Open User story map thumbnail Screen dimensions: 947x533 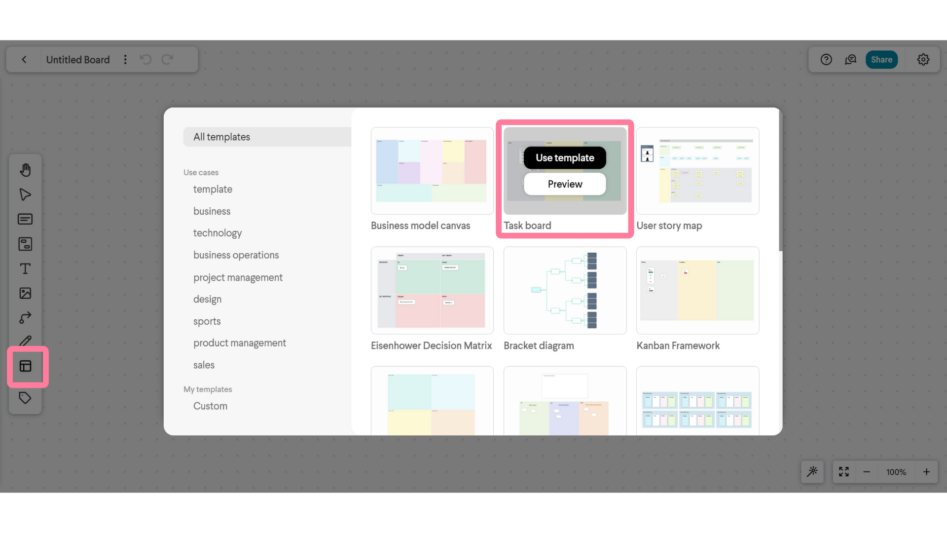[x=697, y=171]
